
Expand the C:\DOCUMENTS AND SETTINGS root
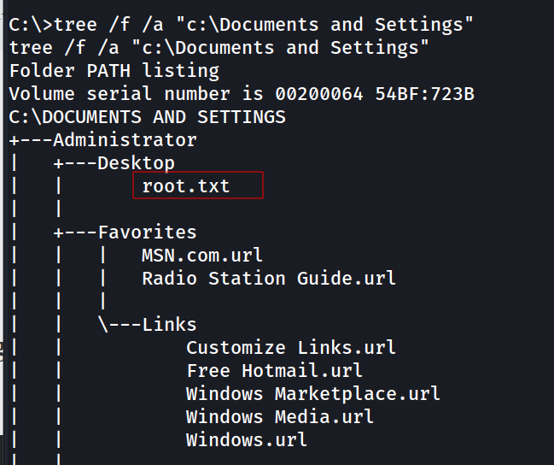tap(147, 116)
